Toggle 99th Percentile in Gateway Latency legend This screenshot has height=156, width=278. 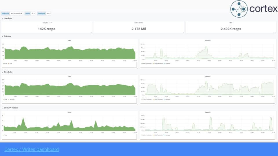tap(147, 63)
